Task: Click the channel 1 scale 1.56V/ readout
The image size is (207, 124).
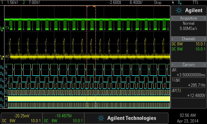Action: tap(12, 2)
